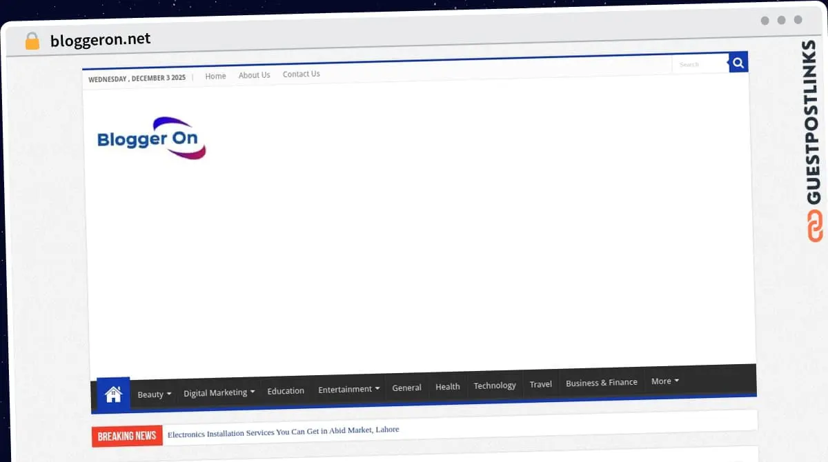Click the Home icon in the navigation bar
This screenshot has width=828, height=462.
coord(112,393)
